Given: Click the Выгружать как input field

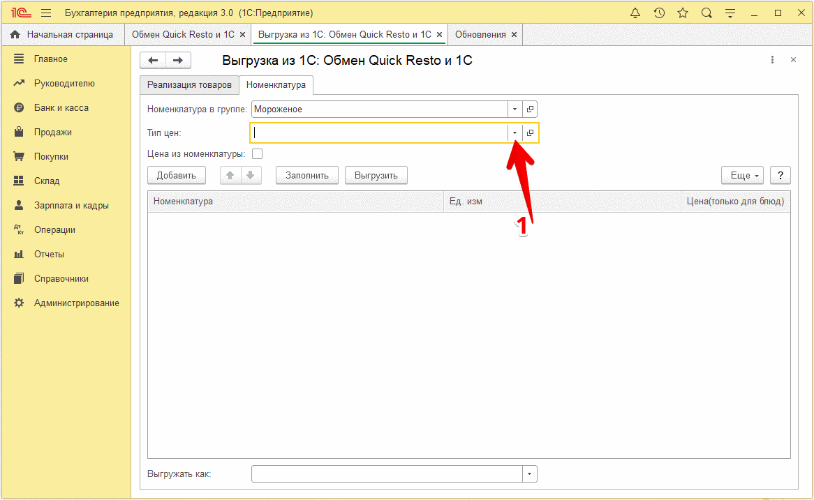Looking at the screenshot, I should click(x=387, y=474).
